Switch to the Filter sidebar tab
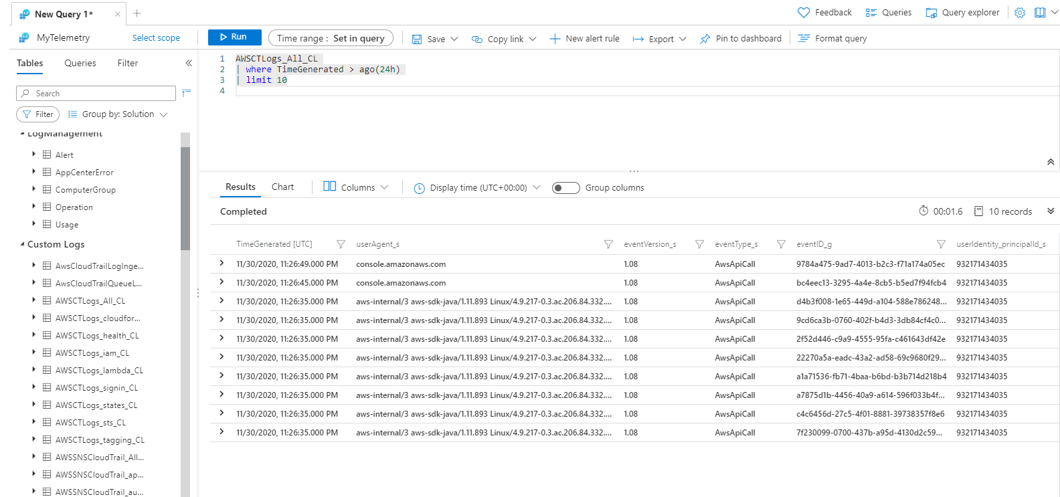 pyautogui.click(x=128, y=63)
